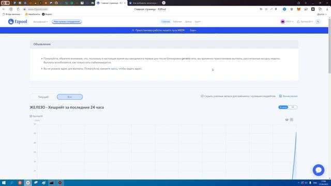
Task: Select the Все tab
Action: (70, 97)
